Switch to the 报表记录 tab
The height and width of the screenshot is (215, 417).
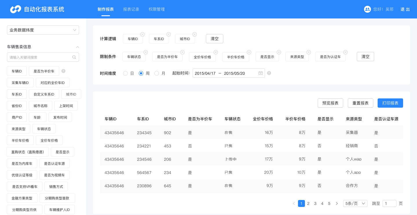tap(131, 9)
